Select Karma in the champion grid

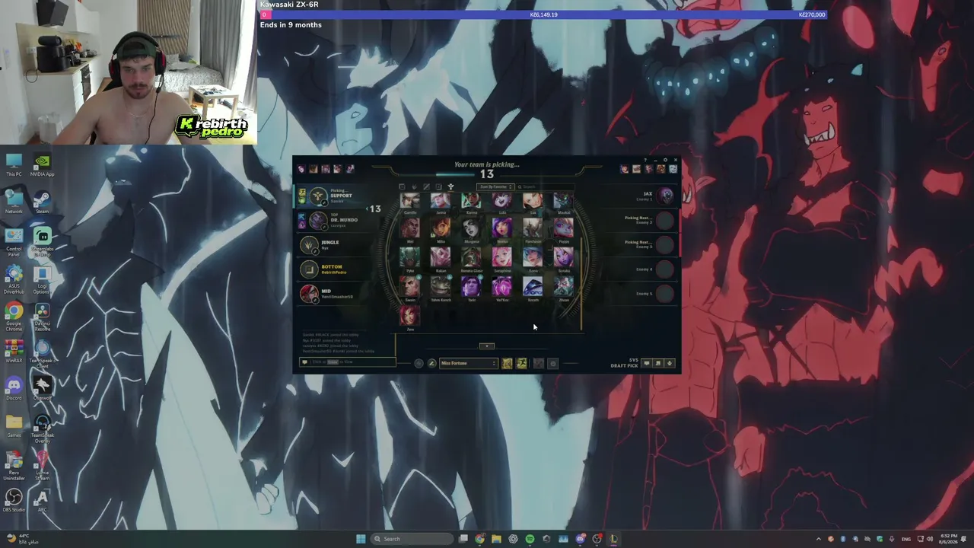coord(471,200)
